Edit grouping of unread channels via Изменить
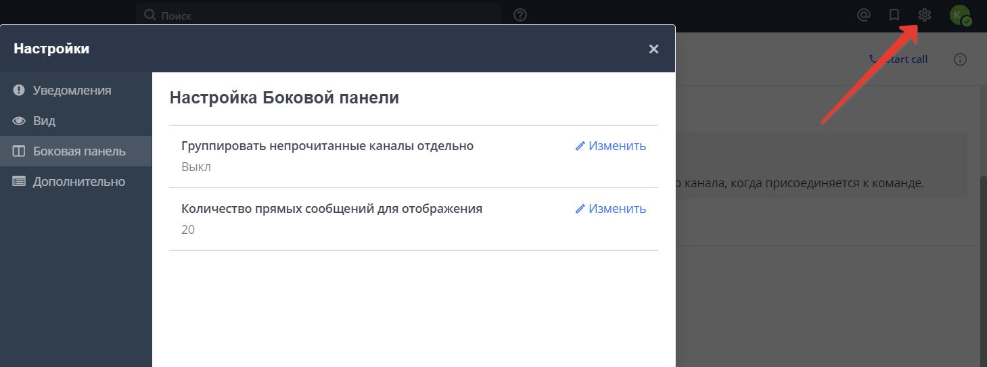987x367 pixels. click(x=611, y=146)
